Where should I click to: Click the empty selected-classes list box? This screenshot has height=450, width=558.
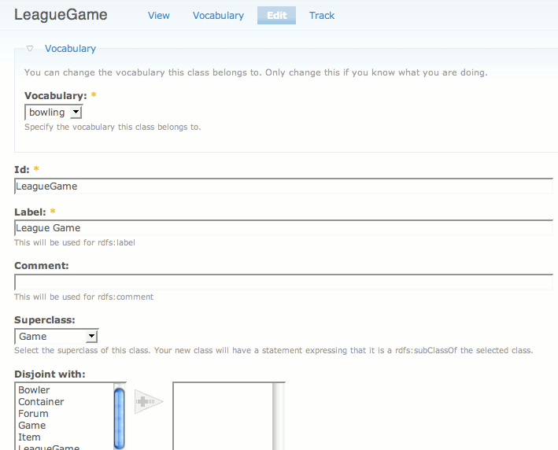point(222,415)
